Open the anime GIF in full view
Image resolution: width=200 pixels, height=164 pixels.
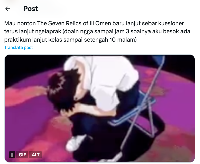click(100, 109)
